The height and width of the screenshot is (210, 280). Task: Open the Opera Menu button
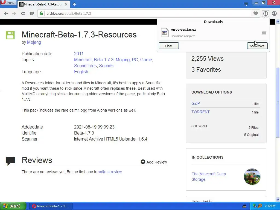click(8, 3)
